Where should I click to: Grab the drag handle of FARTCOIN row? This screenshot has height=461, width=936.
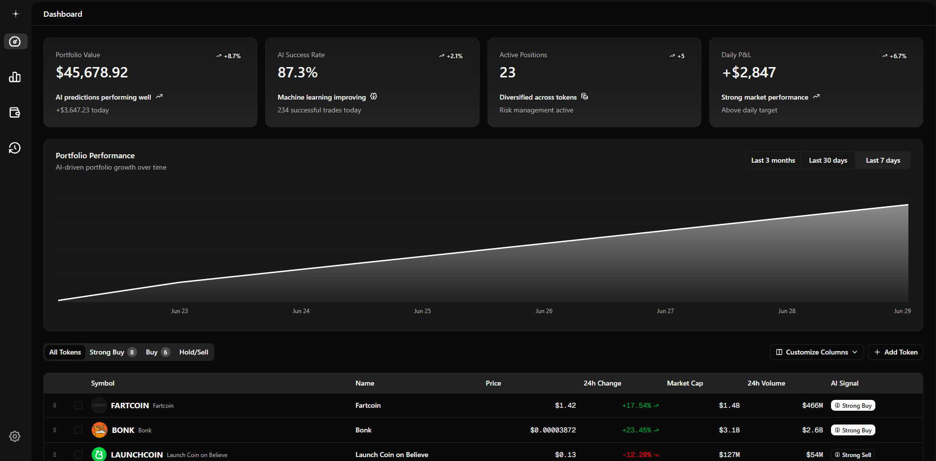tap(55, 405)
